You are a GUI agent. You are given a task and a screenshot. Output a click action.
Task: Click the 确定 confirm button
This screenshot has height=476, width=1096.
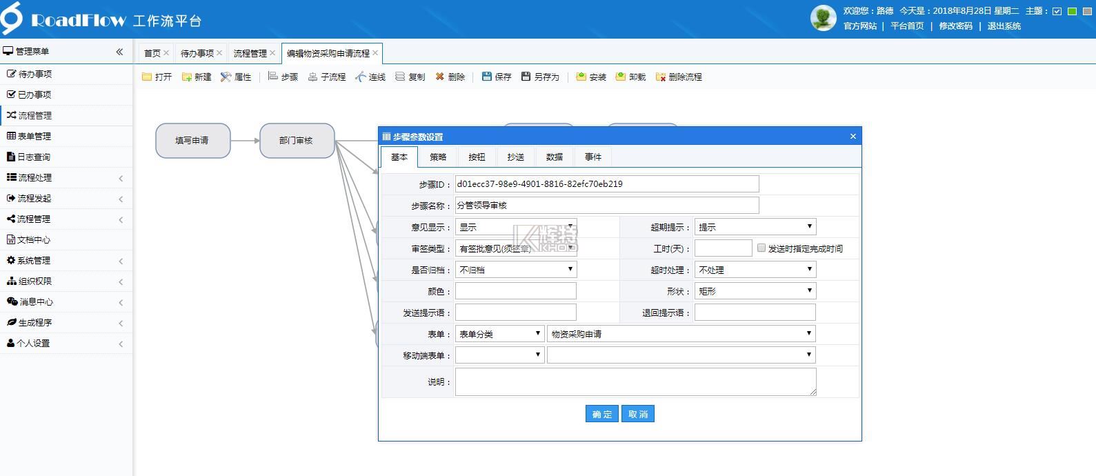click(x=601, y=414)
